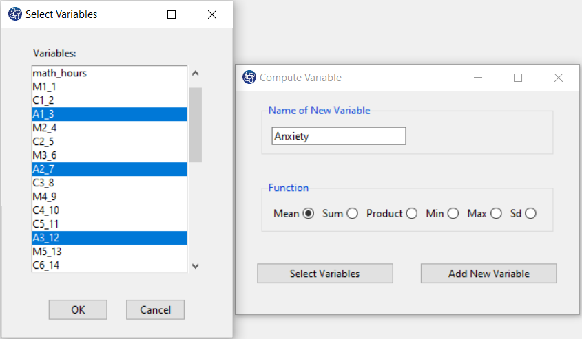
Task: Minimize the Compute Variable window
Action: 478,78
